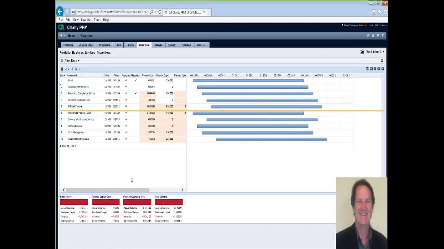Click the Clarity refresh icon in navigation bar
Image resolution: width=444 pixels, height=249 pixels.
pyautogui.click(x=368, y=35)
